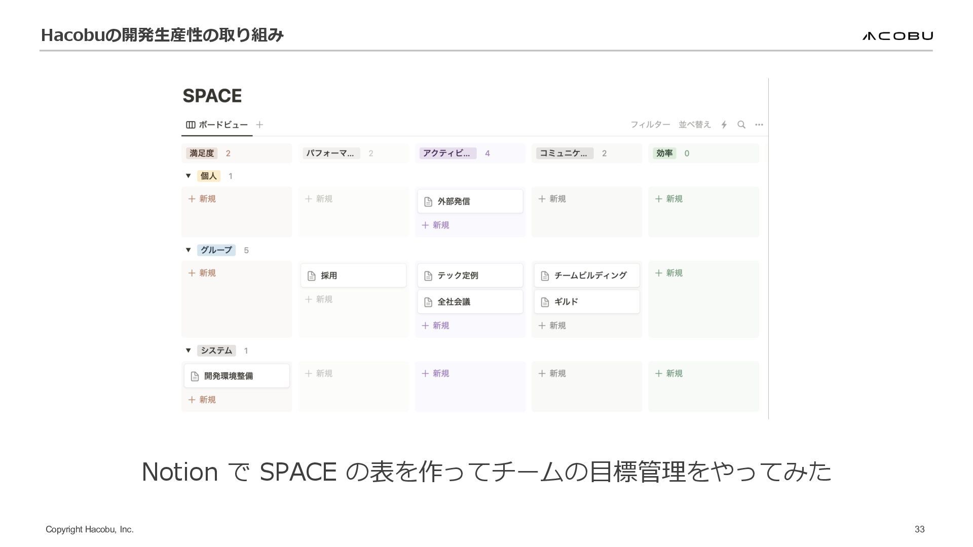Click the page icon on チームビルディング card
This screenshot has width=973, height=547.
coord(545,276)
